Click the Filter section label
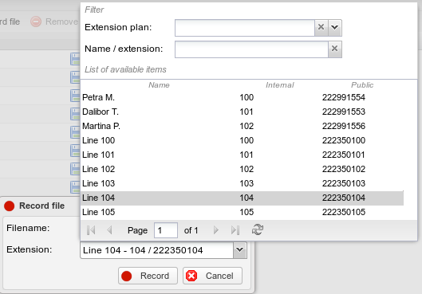Viewport: 422px width, 294px height. coord(94,10)
